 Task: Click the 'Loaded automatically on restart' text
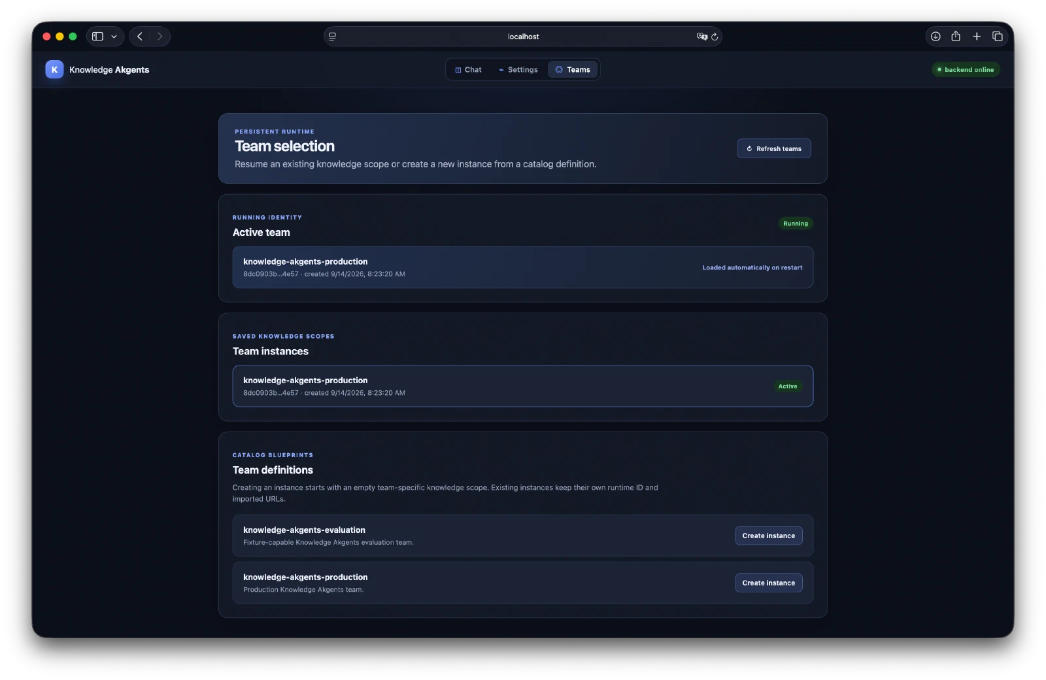[752, 267]
